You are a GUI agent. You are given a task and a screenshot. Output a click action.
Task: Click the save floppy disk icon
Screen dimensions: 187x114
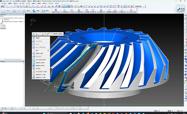(x=2, y=6)
